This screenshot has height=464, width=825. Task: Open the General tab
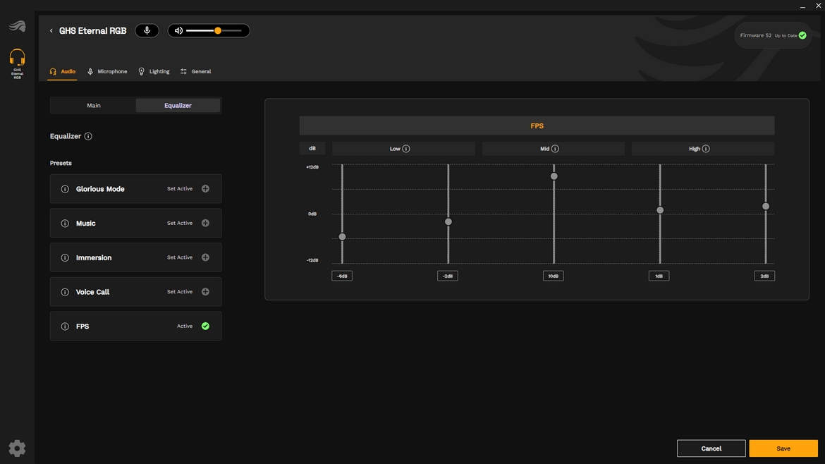click(x=196, y=71)
